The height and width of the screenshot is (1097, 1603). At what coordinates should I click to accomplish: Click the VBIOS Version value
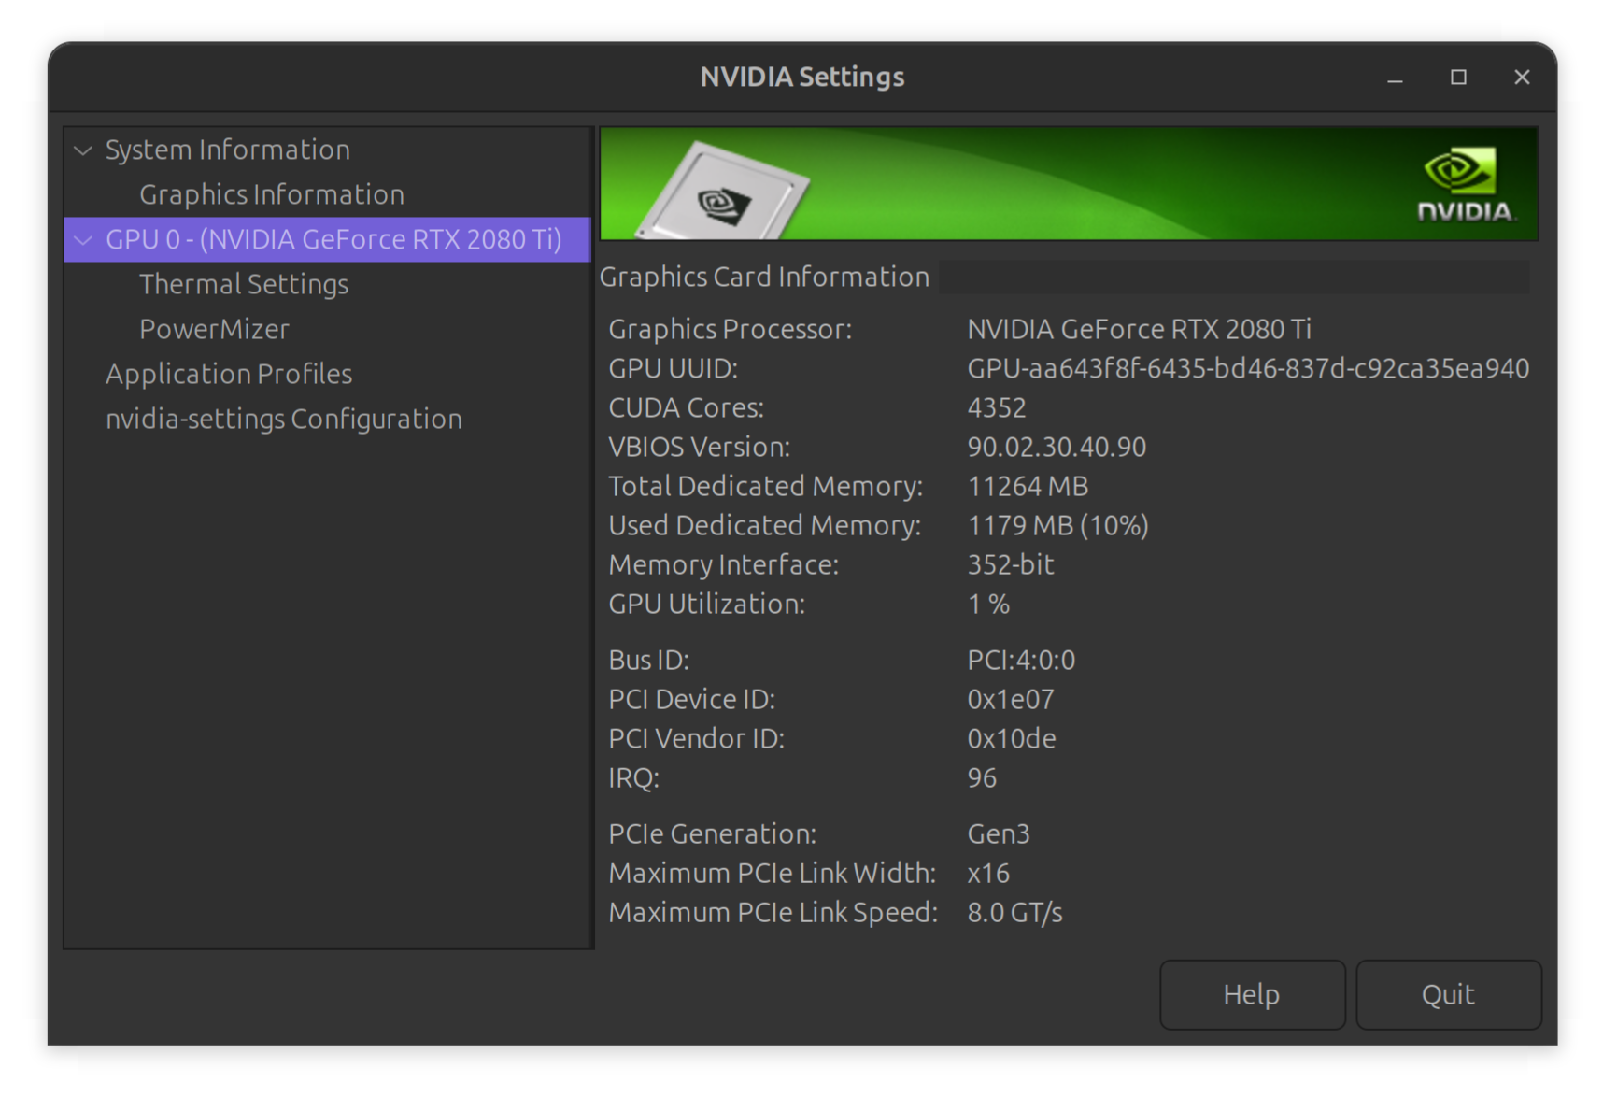click(x=1056, y=448)
